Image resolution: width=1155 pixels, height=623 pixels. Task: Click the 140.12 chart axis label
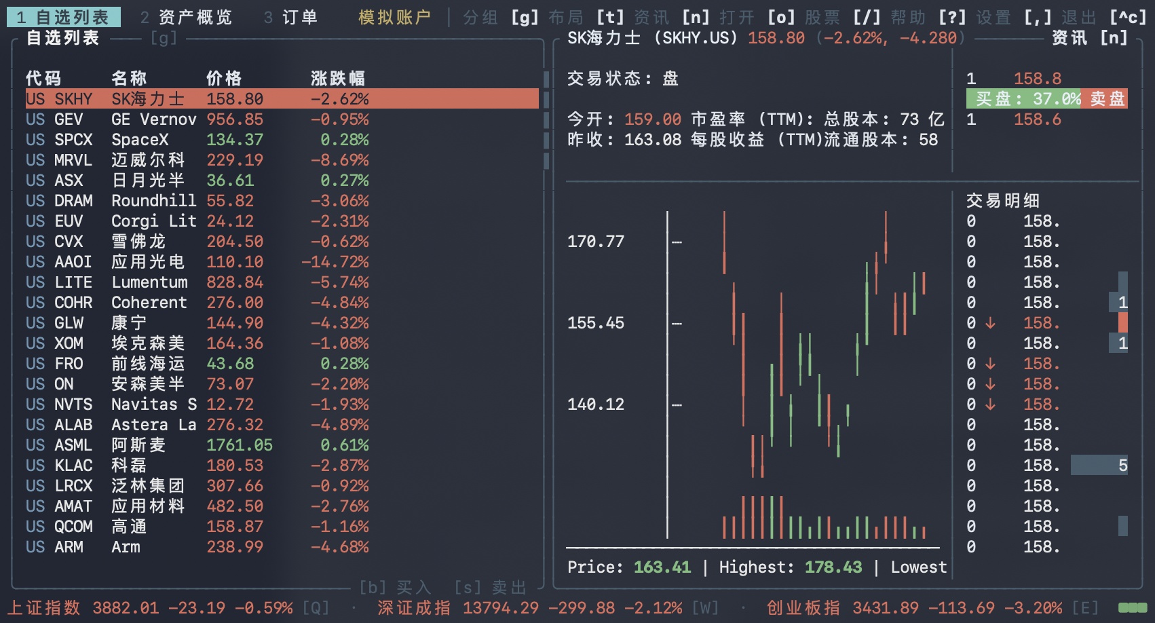click(596, 404)
